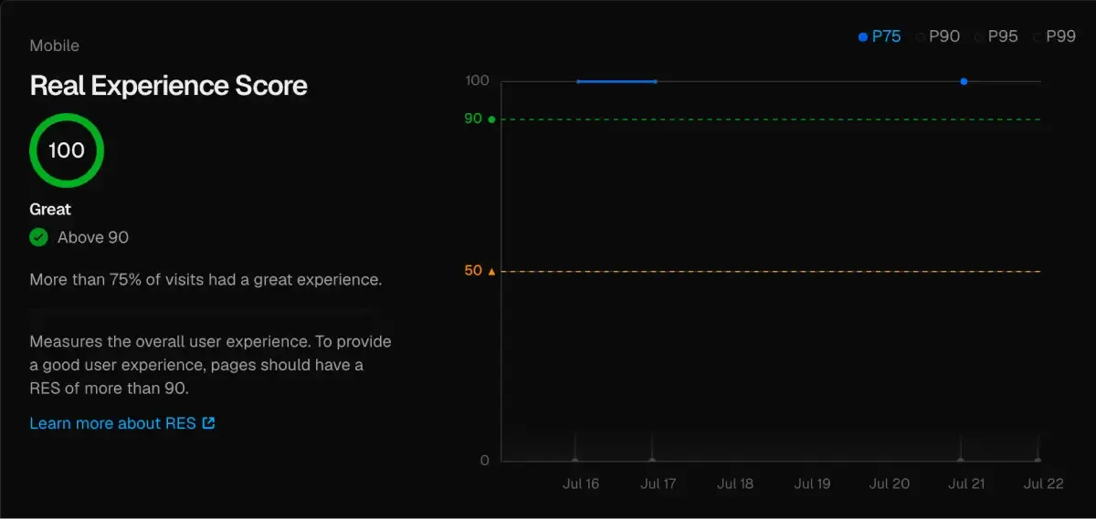Click the orange dashed 50 threshold line
The height and width of the screenshot is (519, 1096).
point(772,271)
